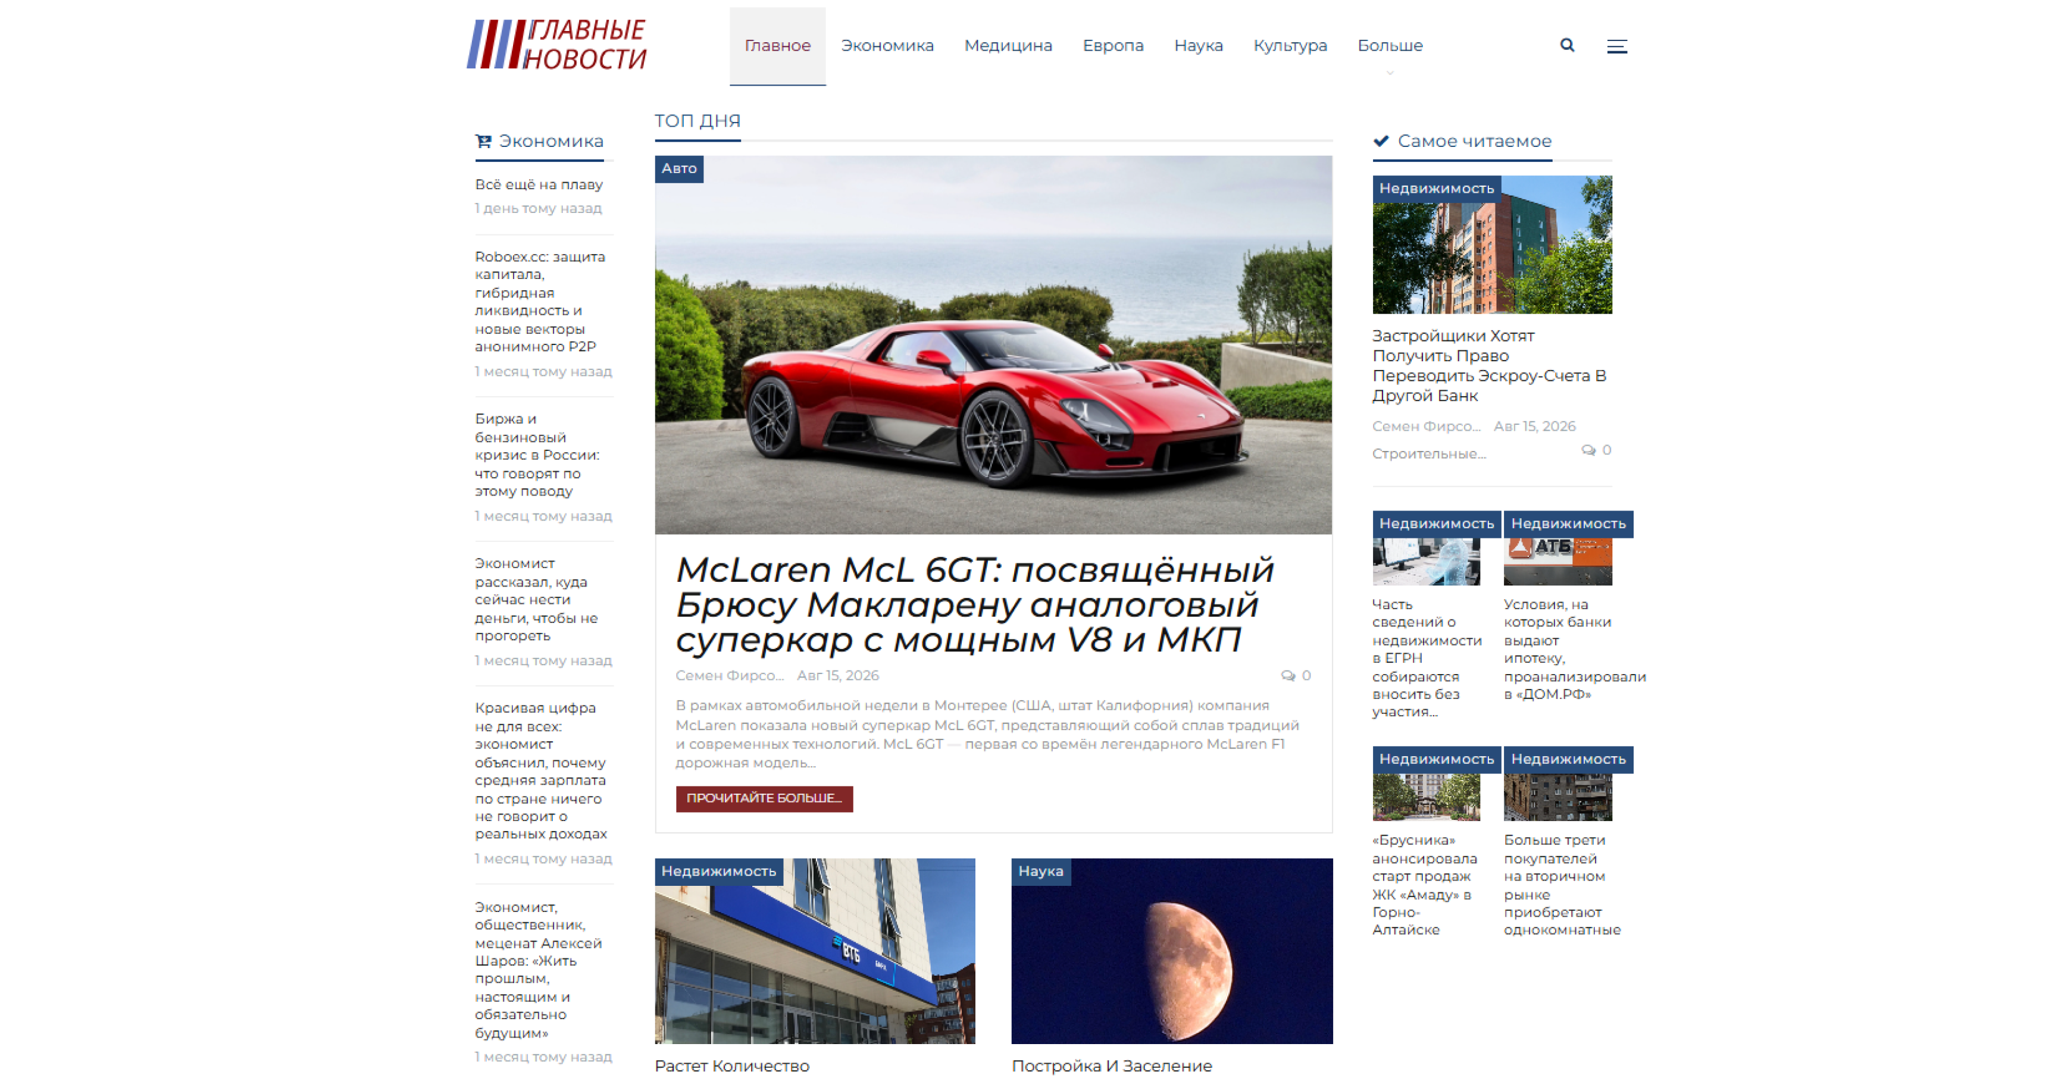Open the Наука menu item
This screenshot has height=1078, width=2055.
pyautogui.click(x=1198, y=45)
